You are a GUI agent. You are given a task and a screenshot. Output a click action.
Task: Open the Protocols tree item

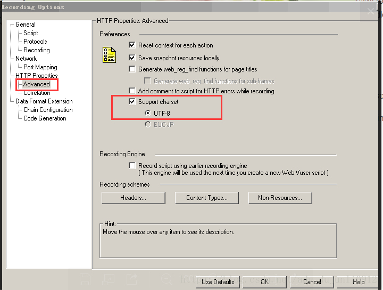[x=35, y=42]
